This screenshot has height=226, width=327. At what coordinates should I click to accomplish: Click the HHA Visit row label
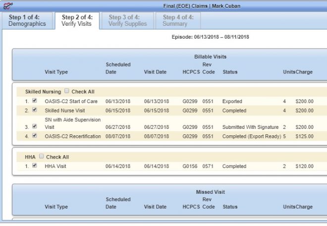(x=55, y=167)
